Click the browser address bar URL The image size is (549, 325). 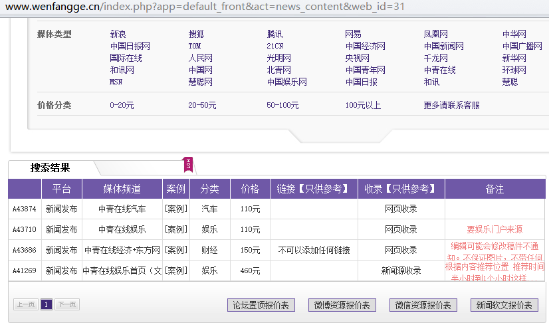pos(199,7)
